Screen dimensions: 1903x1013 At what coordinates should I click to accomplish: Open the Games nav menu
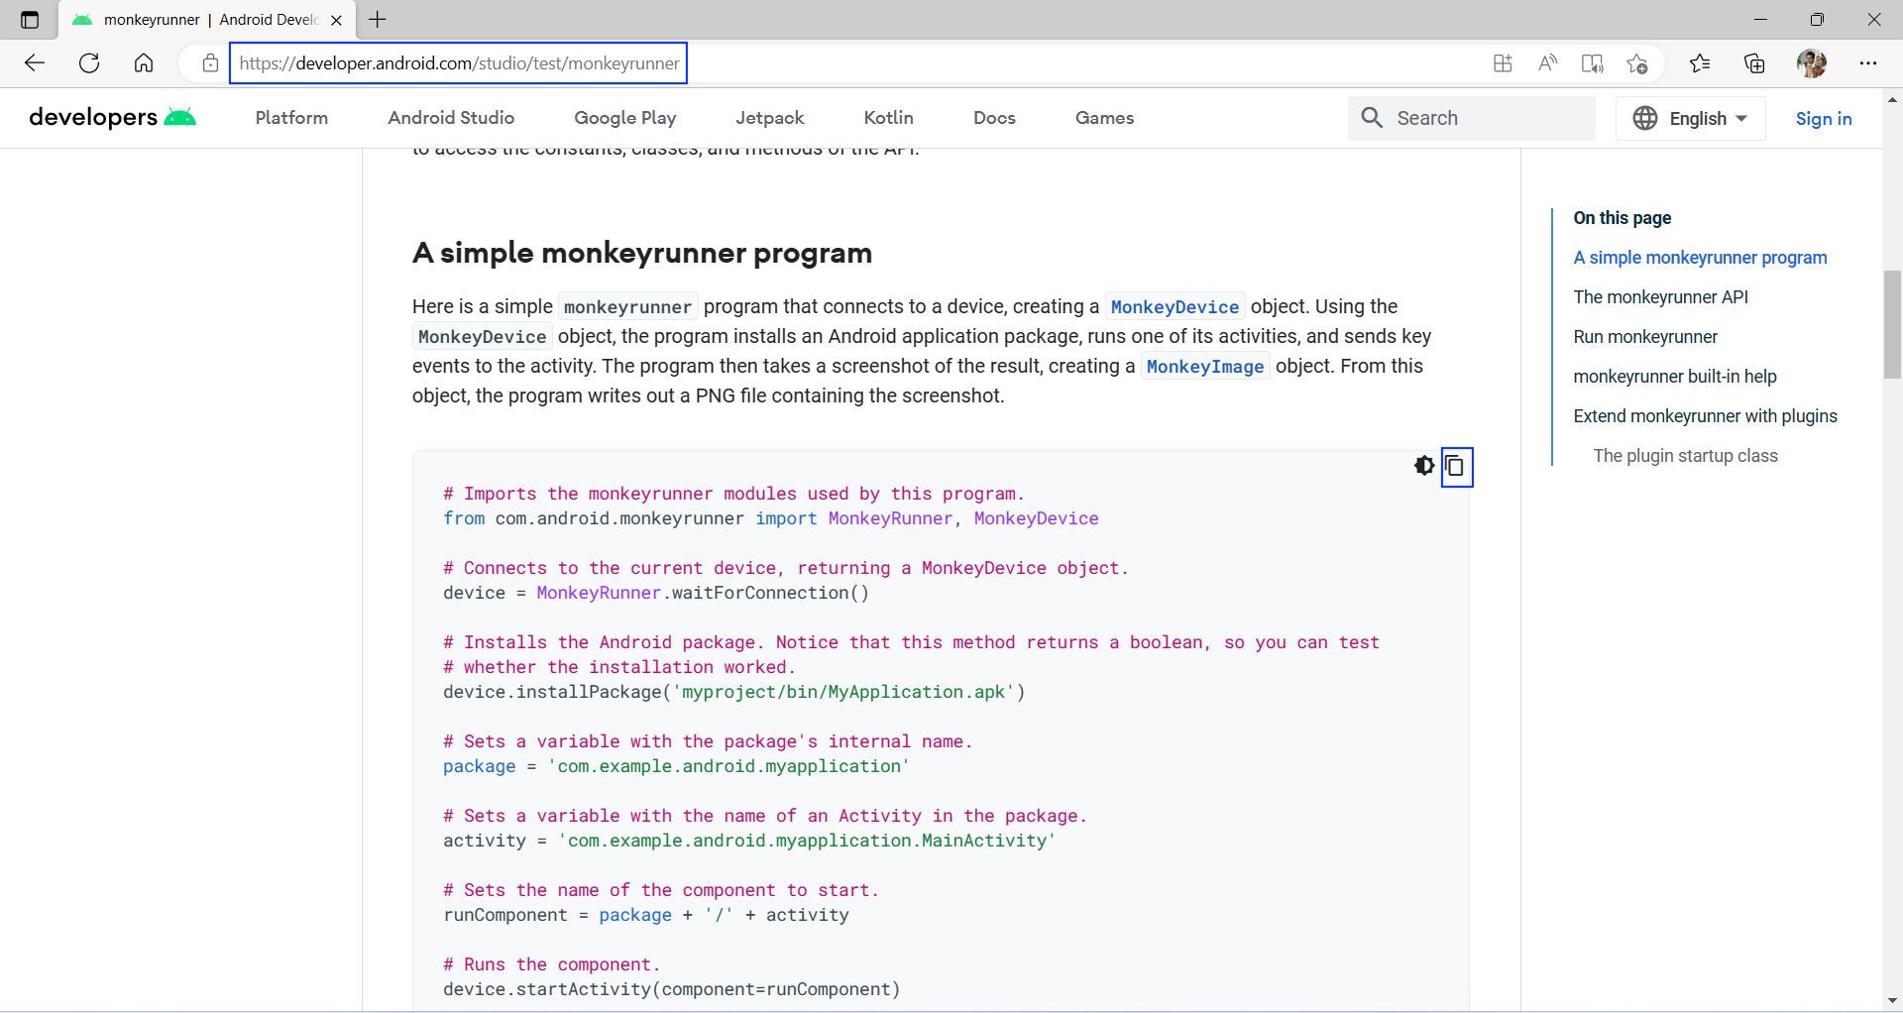[x=1104, y=118]
